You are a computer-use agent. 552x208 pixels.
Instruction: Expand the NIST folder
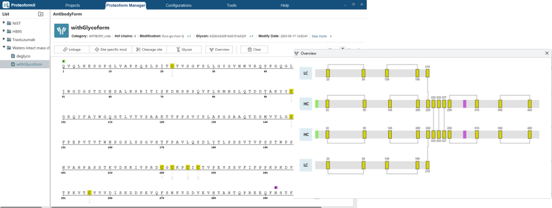pyautogui.click(x=4, y=23)
